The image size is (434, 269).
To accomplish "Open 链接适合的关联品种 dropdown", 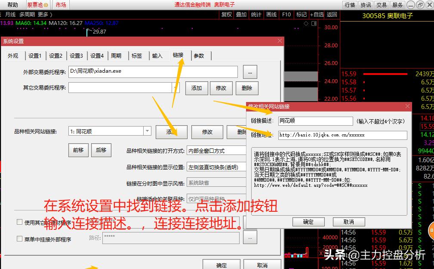I will click(x=216, y=199).
